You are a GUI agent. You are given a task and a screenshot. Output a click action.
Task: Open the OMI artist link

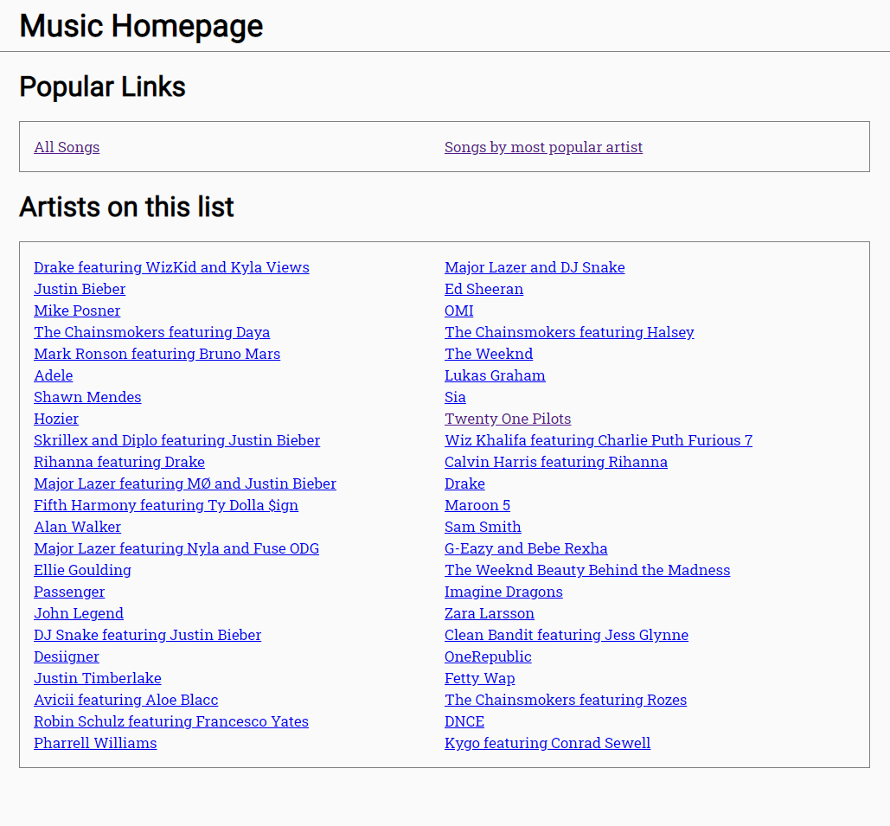click(458, 311)
